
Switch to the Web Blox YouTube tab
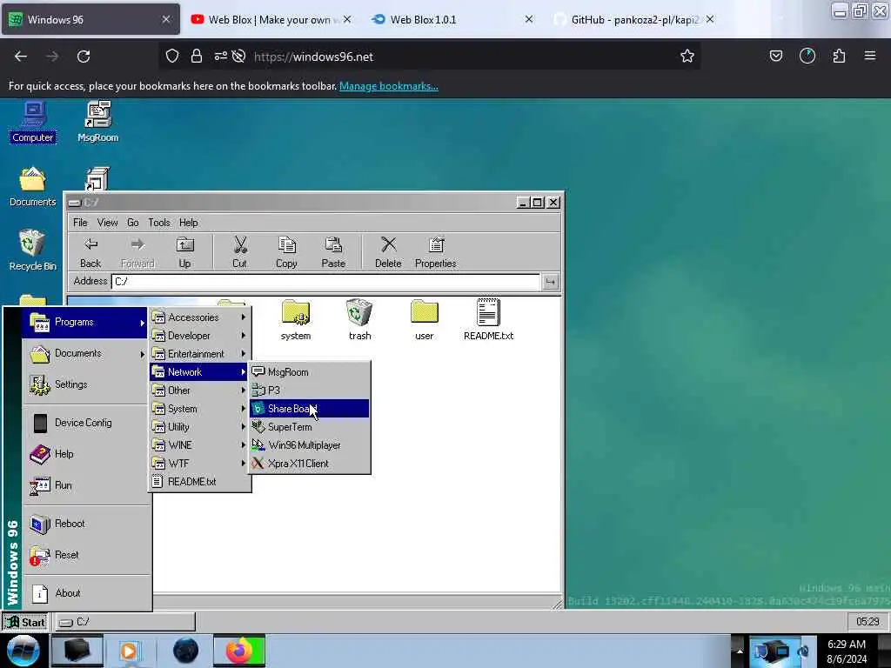pos(271,19)
